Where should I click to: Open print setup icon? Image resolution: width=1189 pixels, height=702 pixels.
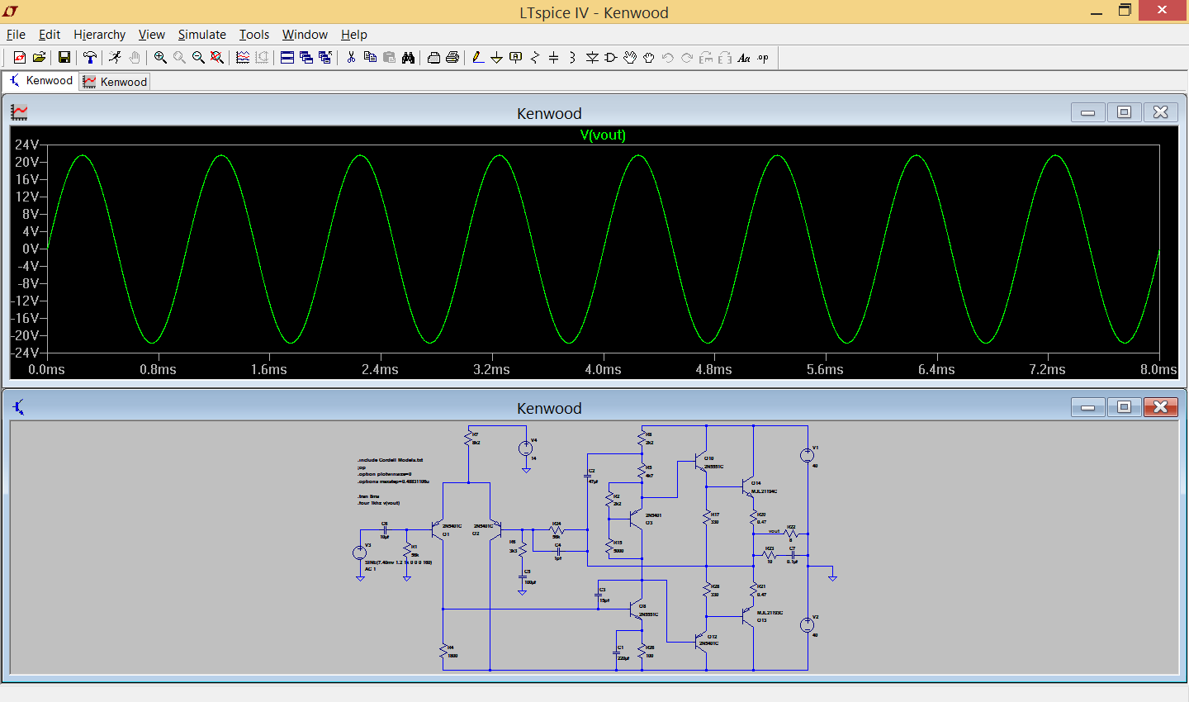coord(433,58)
